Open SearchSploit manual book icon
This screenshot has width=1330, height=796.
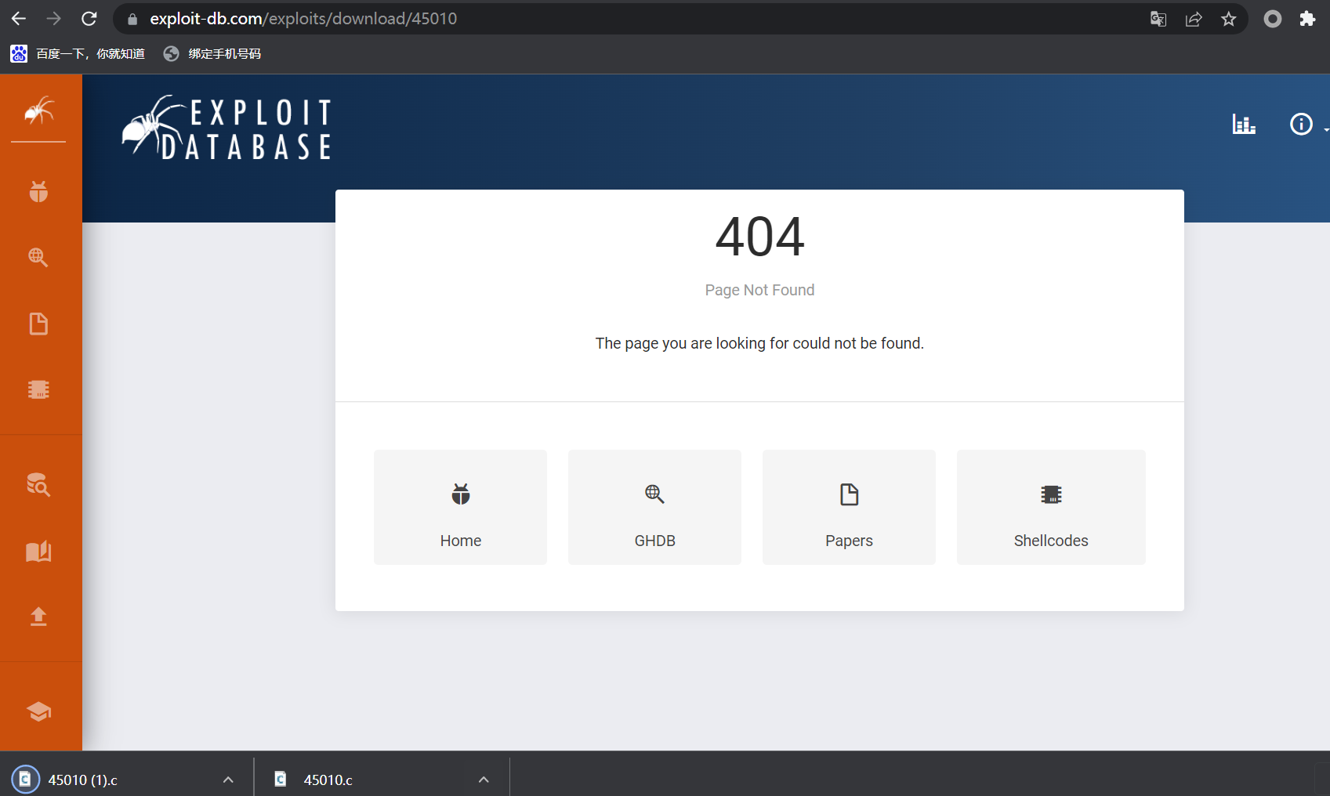[x=38, y=551]
